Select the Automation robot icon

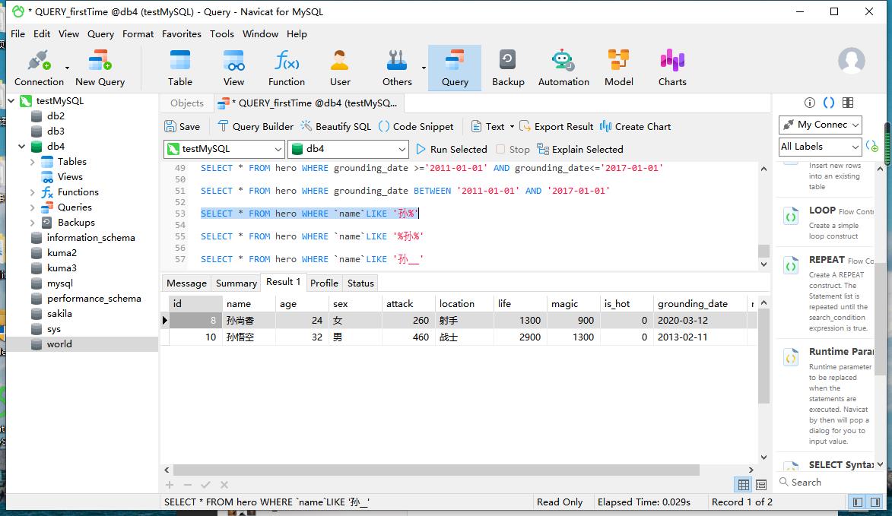tap(563, 68)
